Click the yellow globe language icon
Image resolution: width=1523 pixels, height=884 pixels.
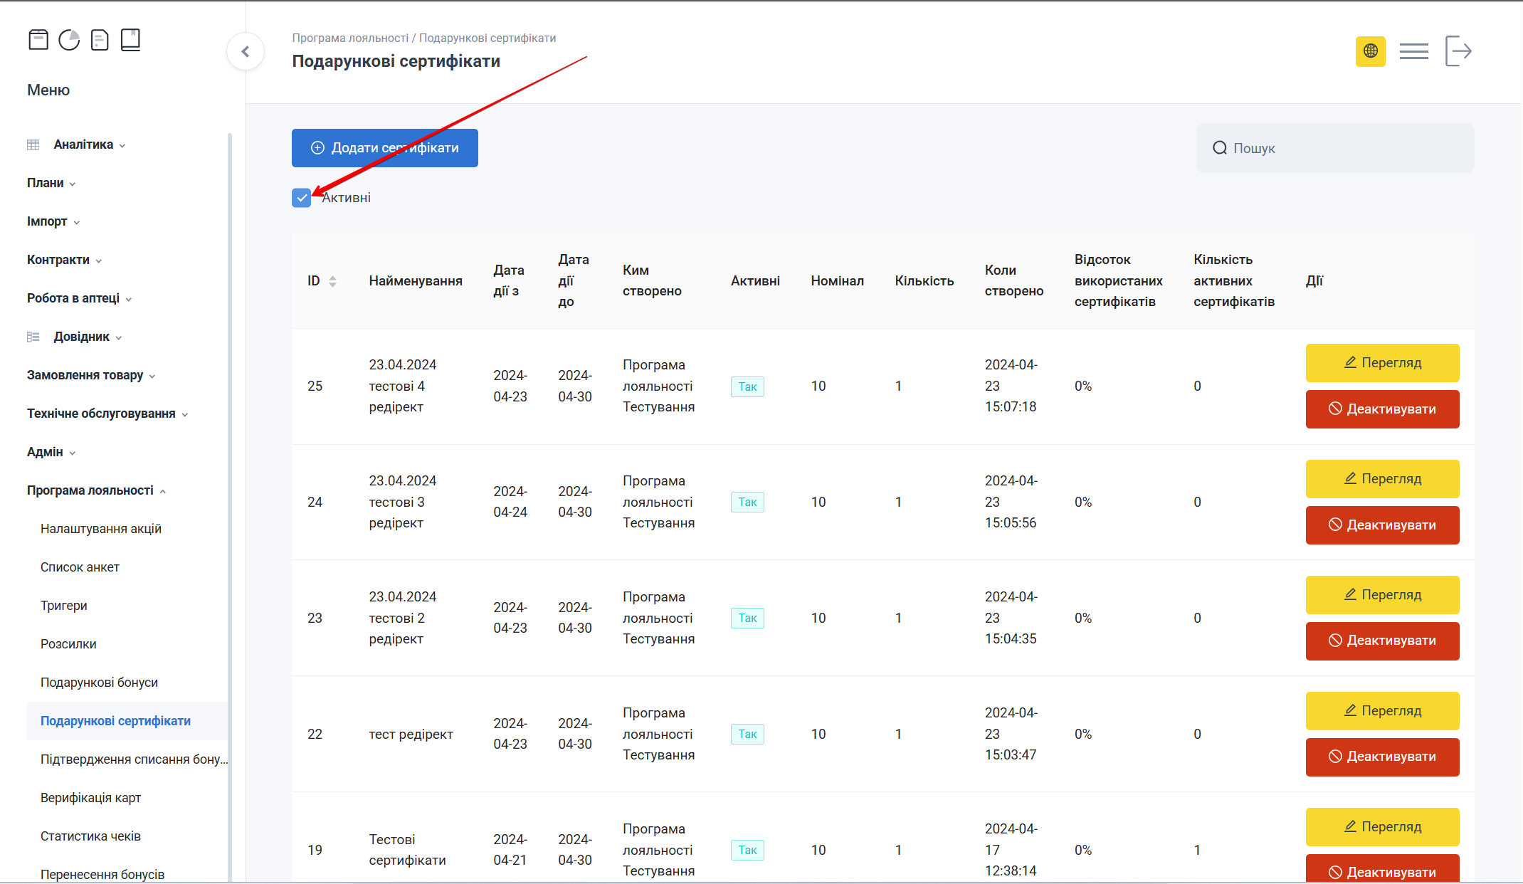pyautogui.click(x=1370, y=51)
